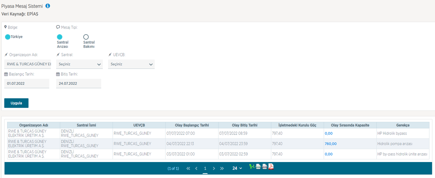Screen dimensions: 435x178
Task: Sort by Santral İsmi column header
Action: point(86,125)
